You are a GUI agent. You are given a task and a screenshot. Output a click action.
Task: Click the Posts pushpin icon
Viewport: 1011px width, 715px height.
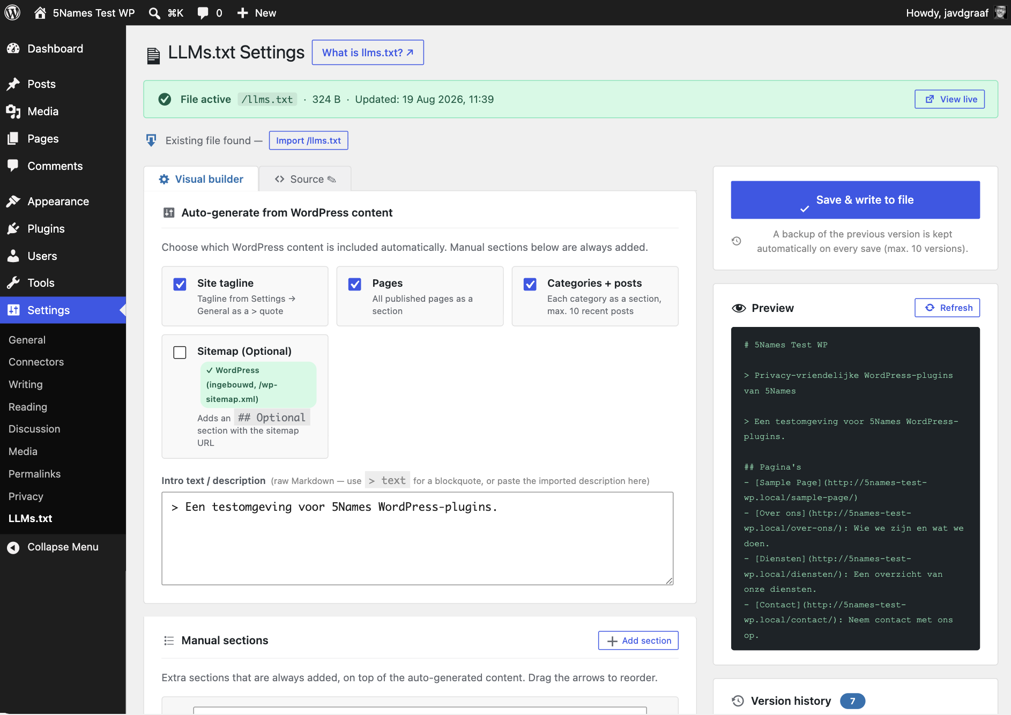[x=13, y=84]
